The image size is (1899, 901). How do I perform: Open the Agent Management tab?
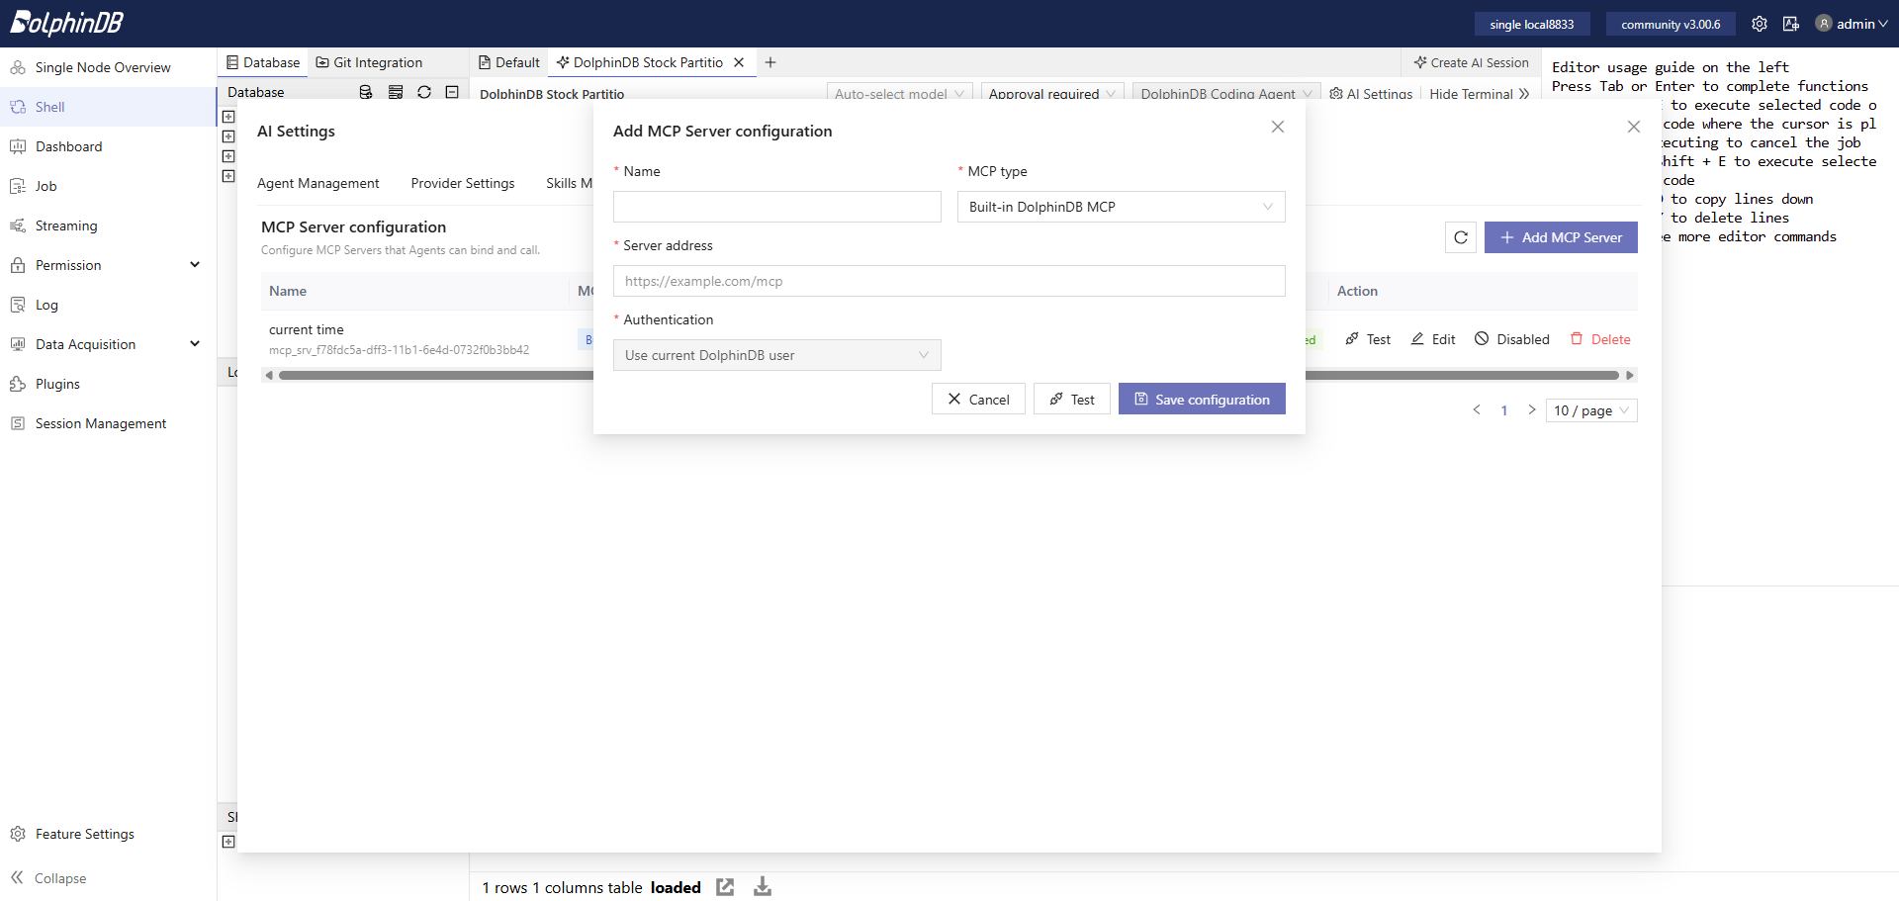click(318, 183)
